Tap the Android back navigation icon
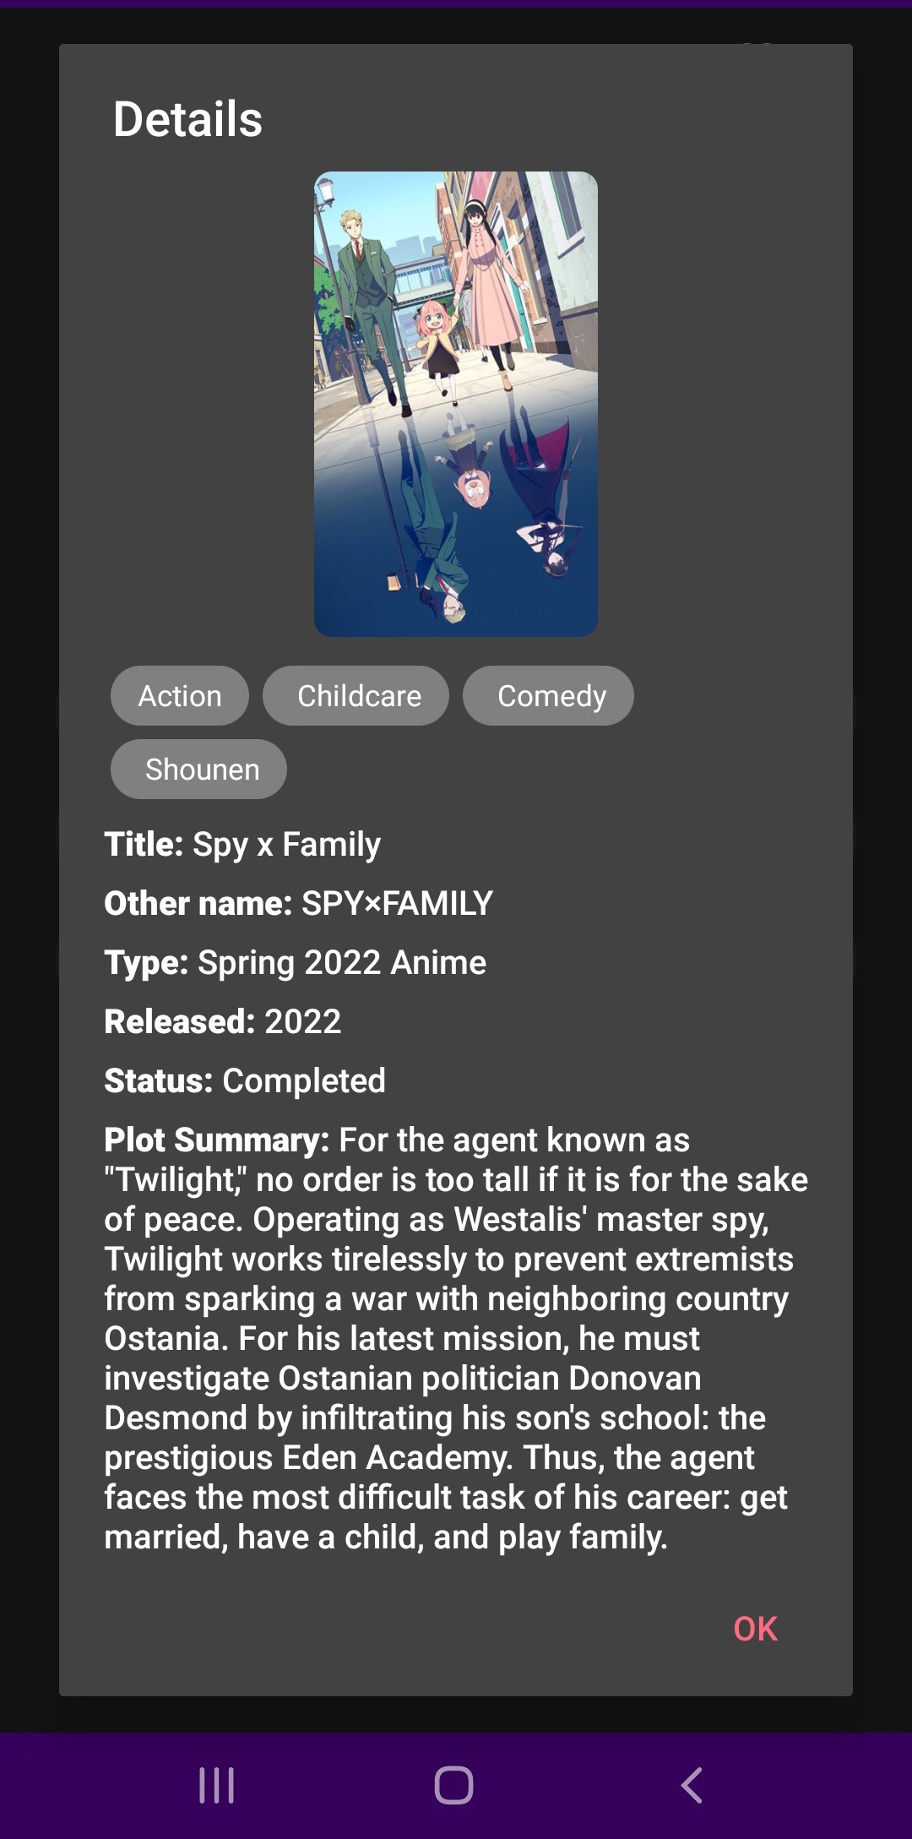The height and width of the screenshot is (1839, 912). coord(692,1785)
